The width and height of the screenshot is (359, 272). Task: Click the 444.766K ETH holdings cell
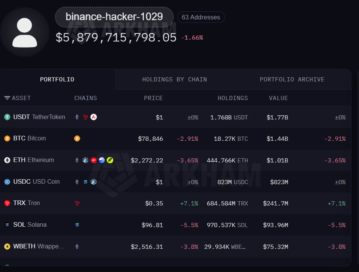tap(227, 160)
